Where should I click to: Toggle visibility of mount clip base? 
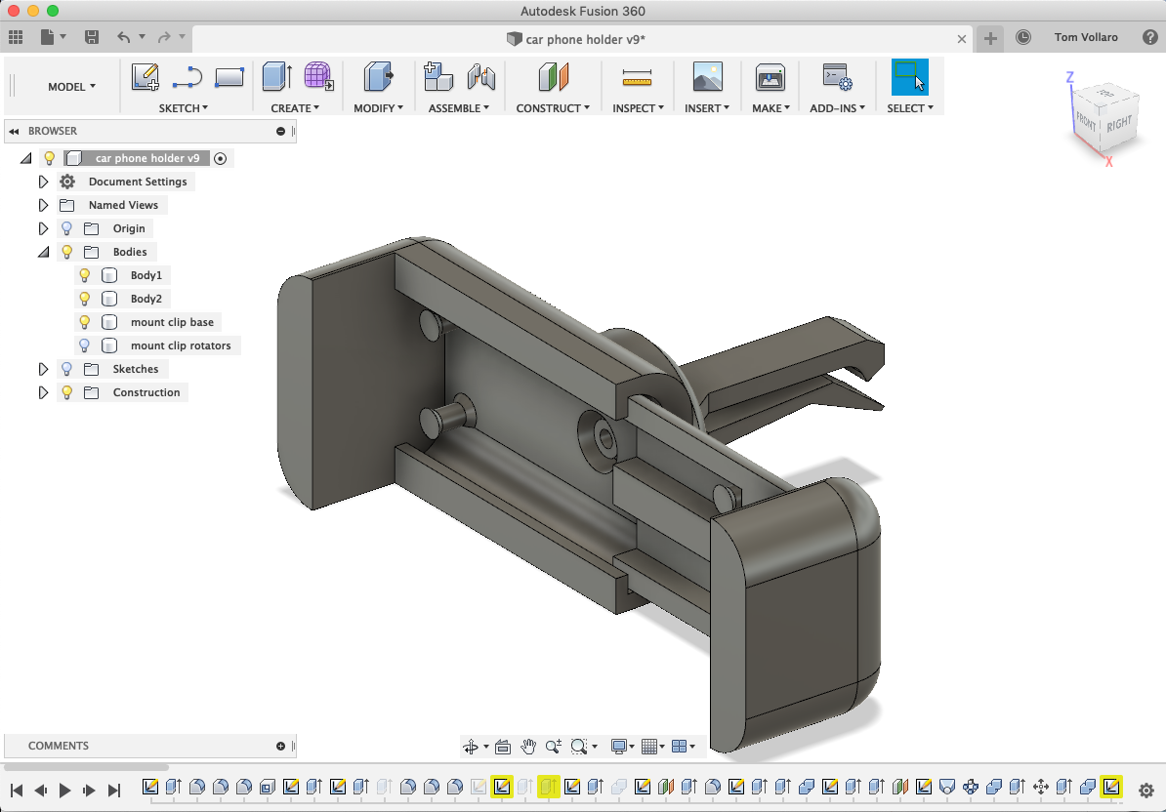point(85,322)
